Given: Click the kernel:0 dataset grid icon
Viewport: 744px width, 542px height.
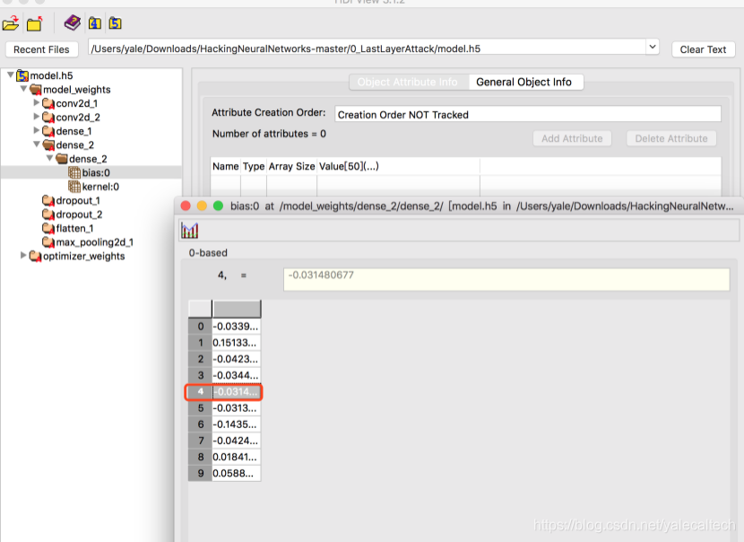Looking at the screenshot, I should click(x=74, y=187).
